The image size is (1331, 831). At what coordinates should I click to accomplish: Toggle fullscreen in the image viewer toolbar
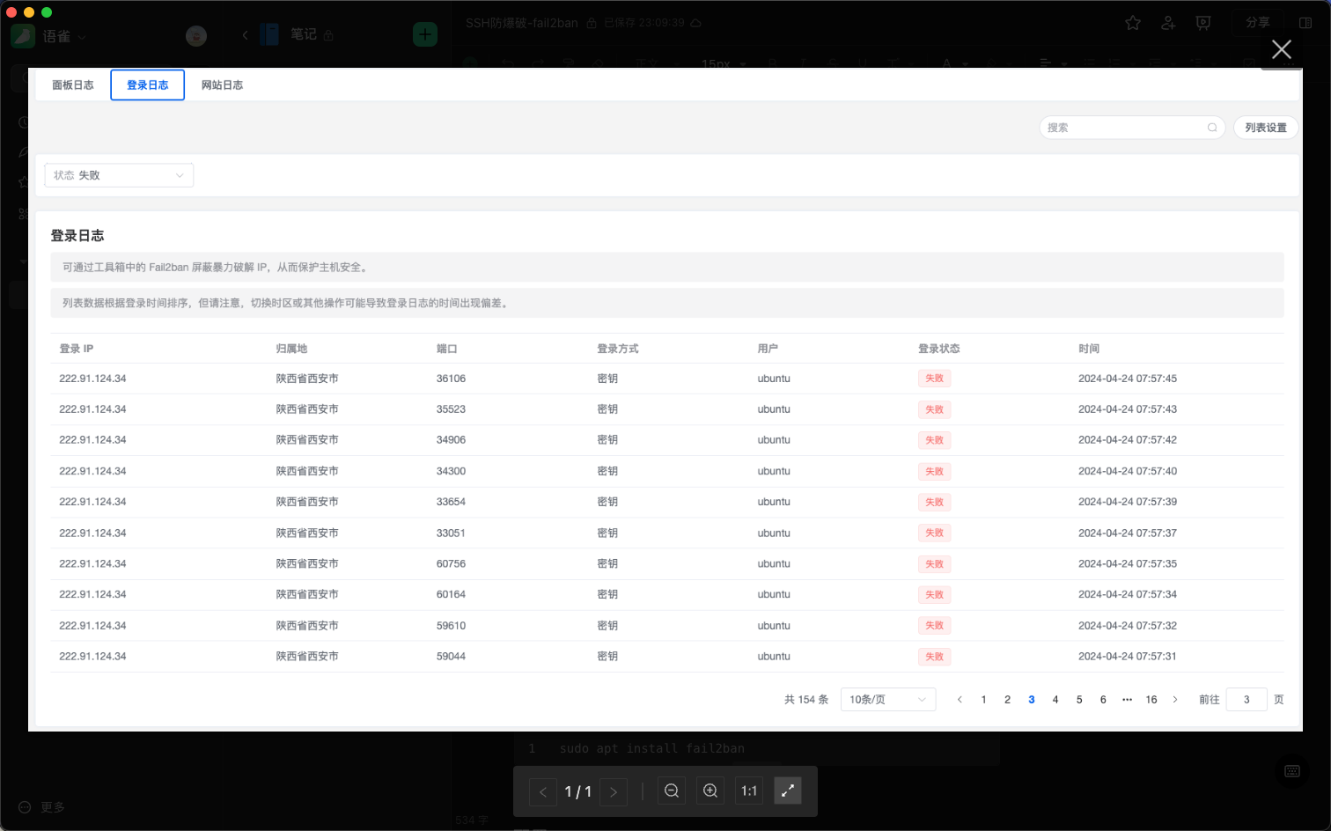pyautogui.click(x=788, y=791)
